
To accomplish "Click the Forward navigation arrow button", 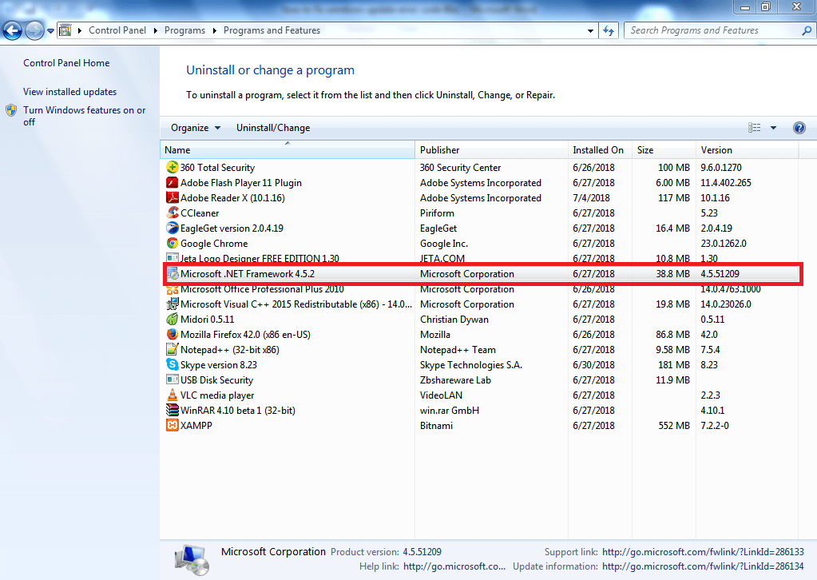I will point(34,30).
